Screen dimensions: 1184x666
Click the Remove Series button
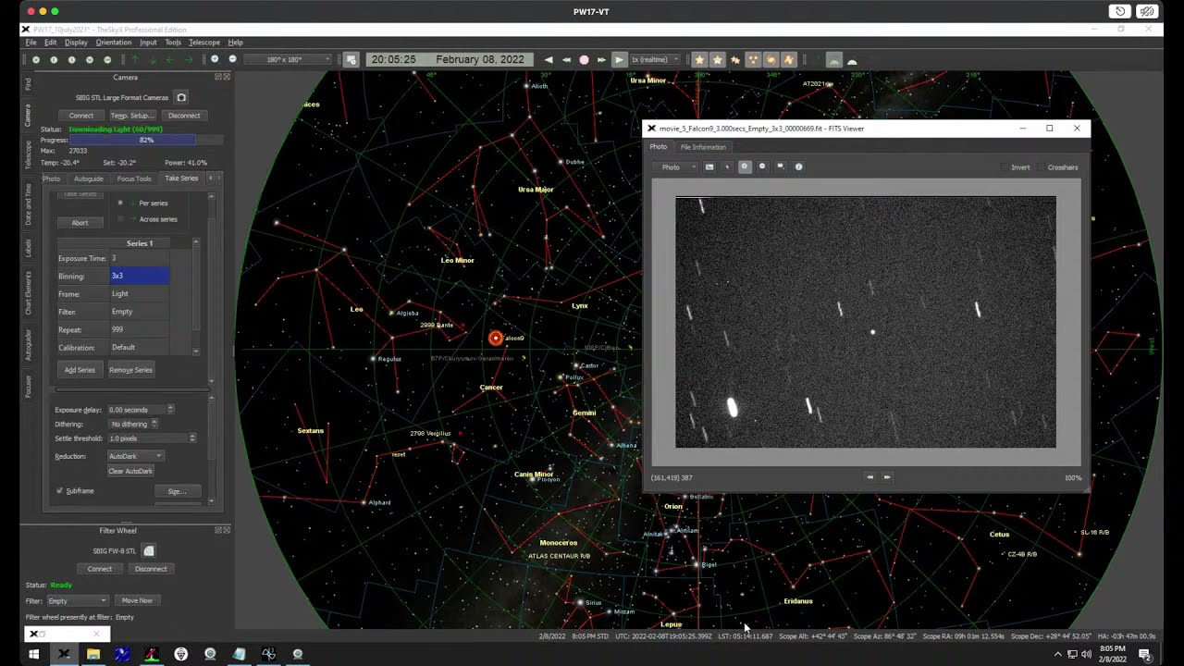point(130,370)
